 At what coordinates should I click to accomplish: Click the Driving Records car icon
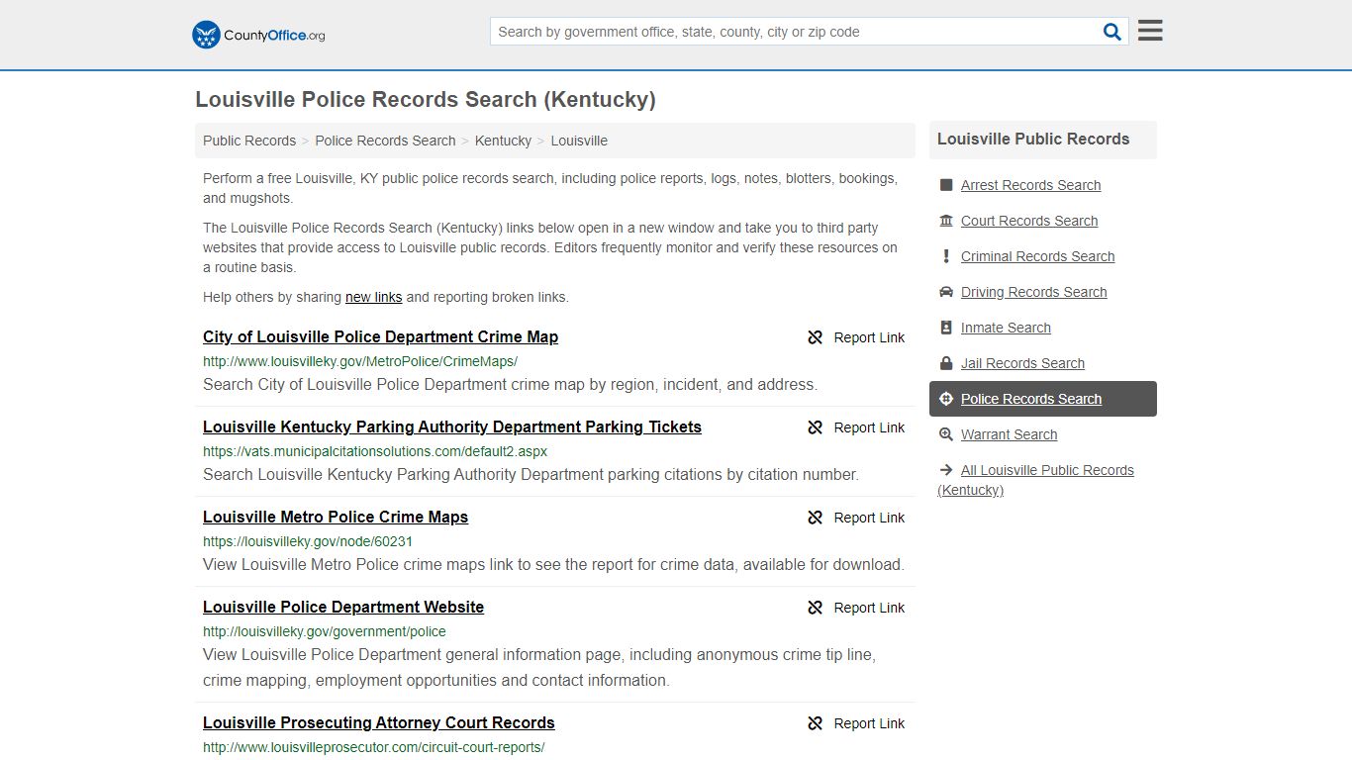click(x=946, y=292)
